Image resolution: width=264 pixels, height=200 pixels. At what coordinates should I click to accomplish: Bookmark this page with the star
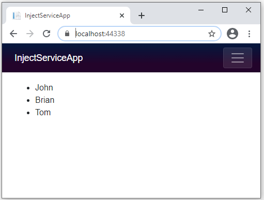(212, 34)
